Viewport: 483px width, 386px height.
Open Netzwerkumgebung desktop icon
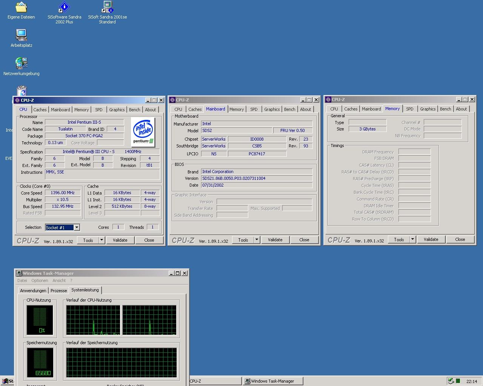[x=22, y=64]
